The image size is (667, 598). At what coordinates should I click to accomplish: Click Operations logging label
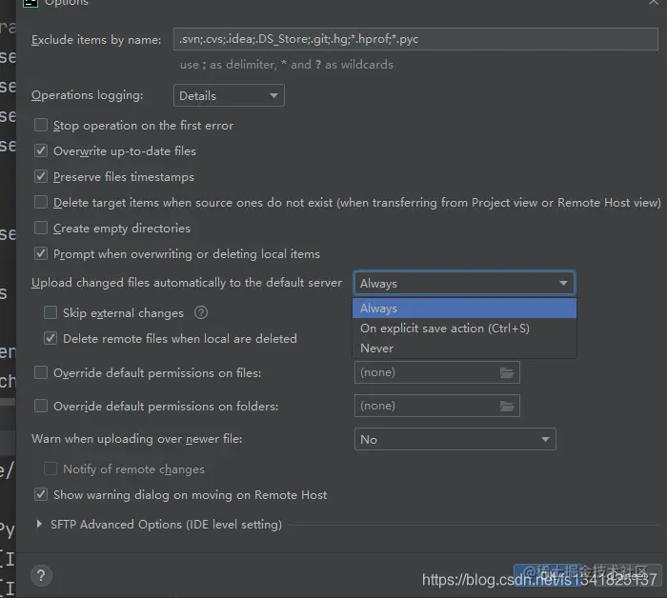click(x=88, y=95)
